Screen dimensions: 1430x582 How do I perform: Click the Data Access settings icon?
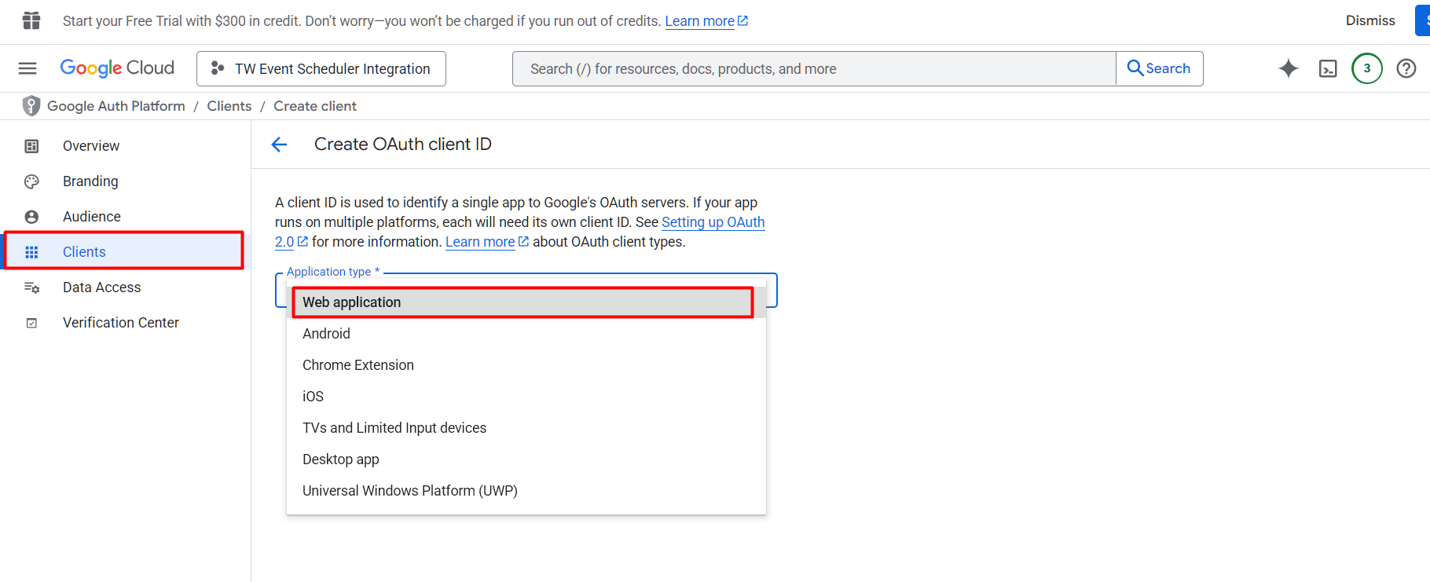tap(31, 287)
